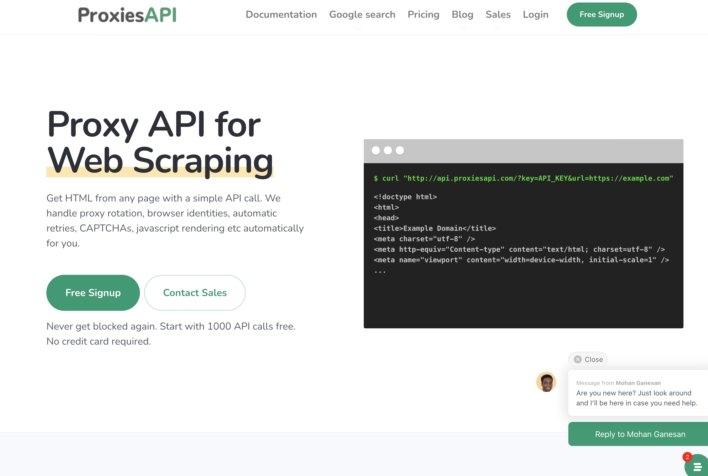This screenshot has height=476, width=708.
Task: Open the Sales menu item
Action: pos(498,14)
